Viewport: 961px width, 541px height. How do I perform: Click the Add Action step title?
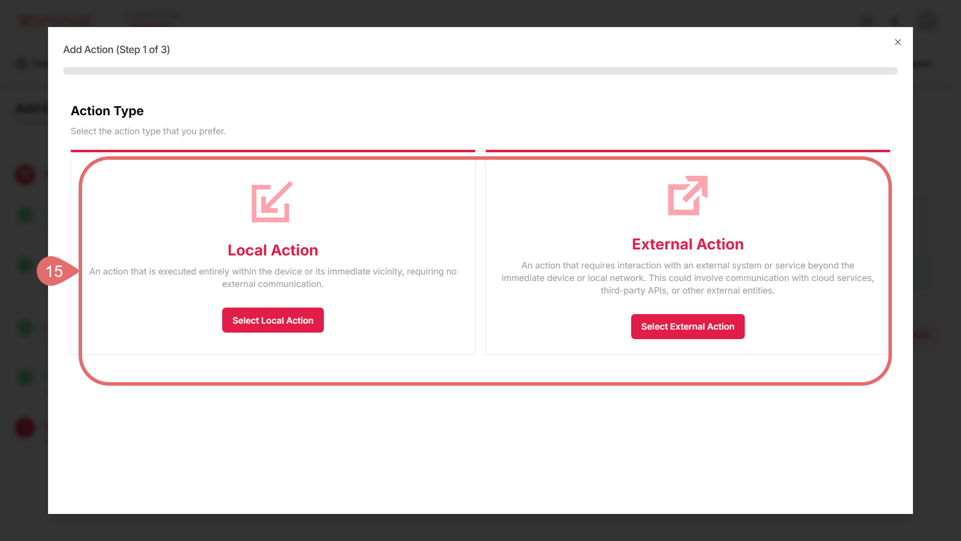(117, 50)
